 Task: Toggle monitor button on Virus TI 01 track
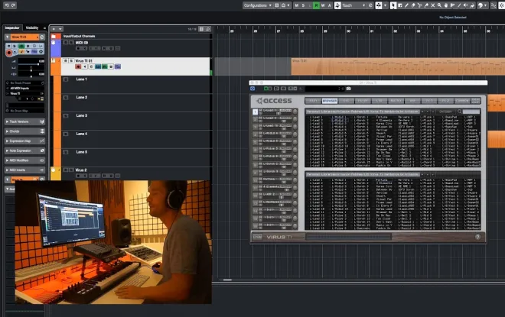(x=85, y=66)
